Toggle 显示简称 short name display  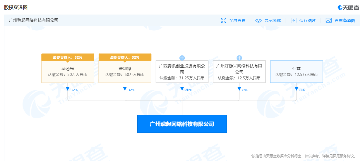[273, 20]
